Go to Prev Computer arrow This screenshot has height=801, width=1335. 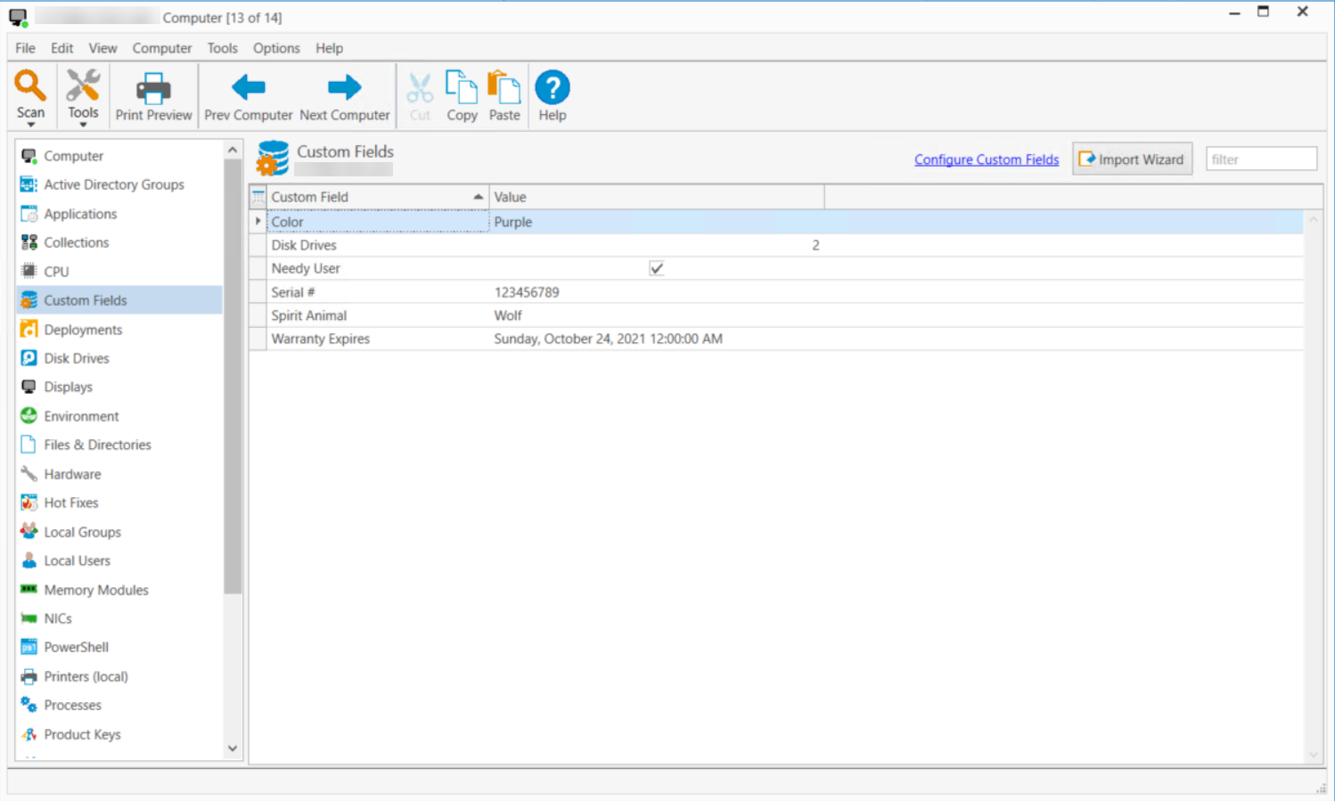[249, 87]
